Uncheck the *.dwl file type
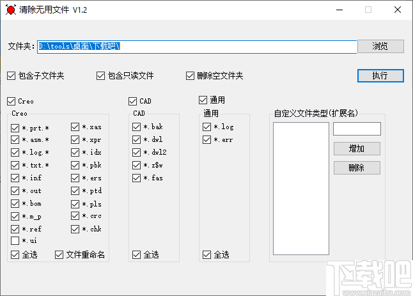413x296 pixels. click(136, 139)
